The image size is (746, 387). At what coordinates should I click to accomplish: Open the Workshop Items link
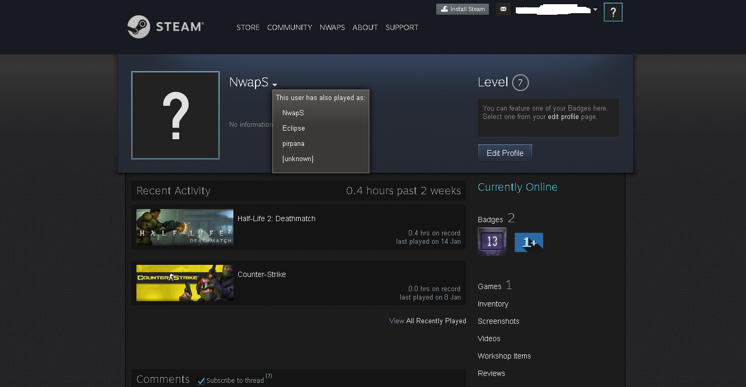(504, 356)
